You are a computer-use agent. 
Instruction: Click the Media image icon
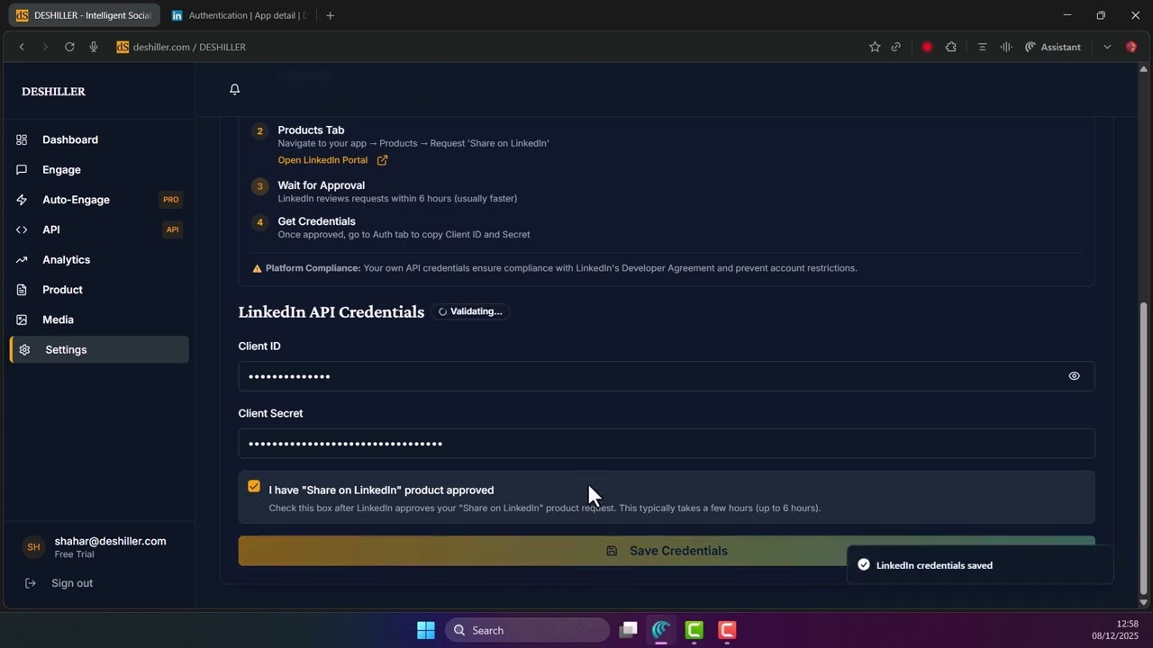tap(22, 319)
